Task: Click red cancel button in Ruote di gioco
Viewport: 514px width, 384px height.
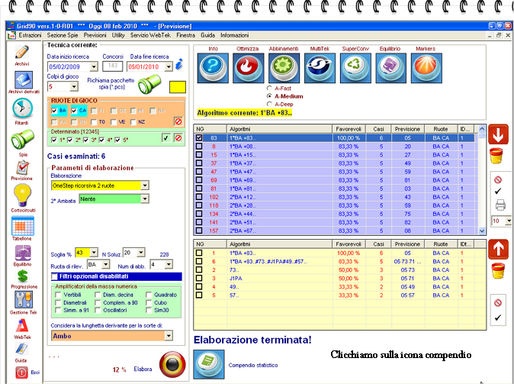Action: click(178, 121)
